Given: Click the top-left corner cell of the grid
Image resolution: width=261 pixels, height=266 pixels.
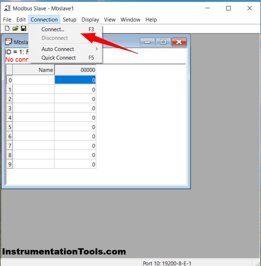Looking at the screenshot, I should (9, 70).
